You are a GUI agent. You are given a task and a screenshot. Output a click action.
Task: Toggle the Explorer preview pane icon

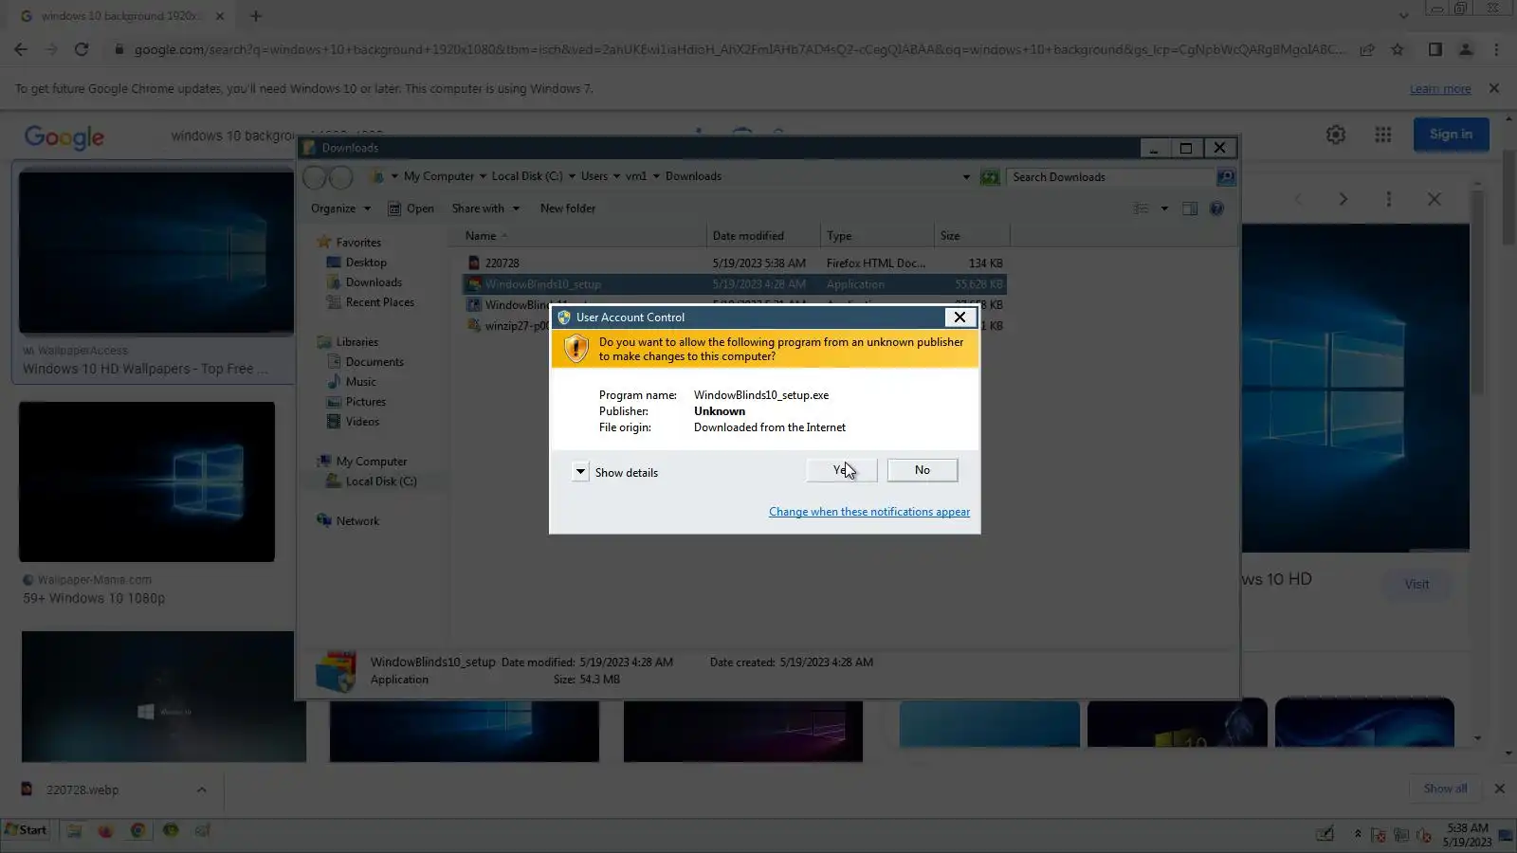[1190, 209]
